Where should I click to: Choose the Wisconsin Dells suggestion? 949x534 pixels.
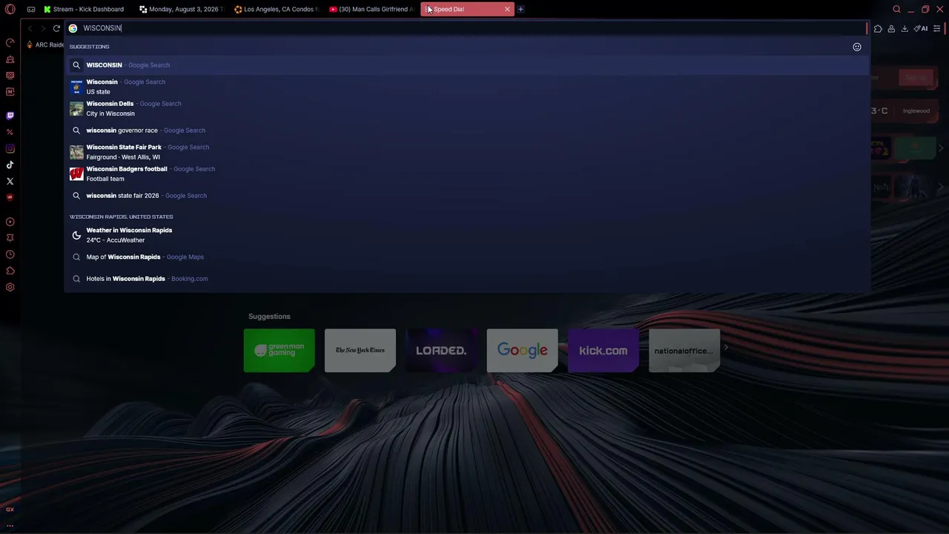(x=467, y=108)
